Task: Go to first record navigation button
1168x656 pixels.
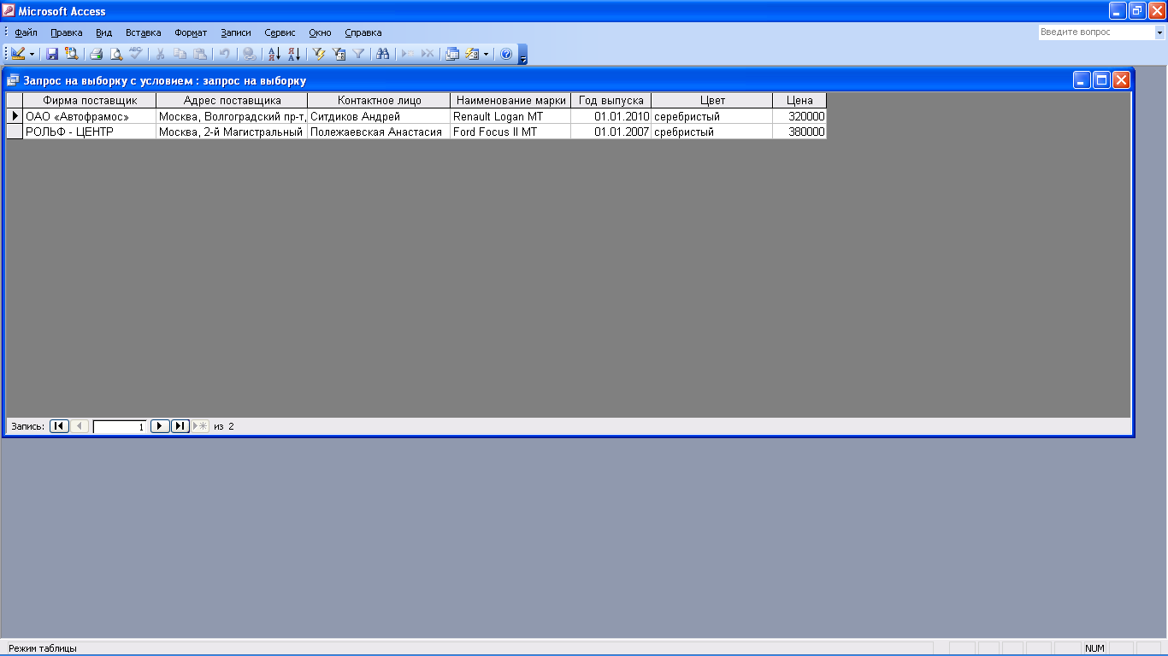Action: click(x=59, y=426)
